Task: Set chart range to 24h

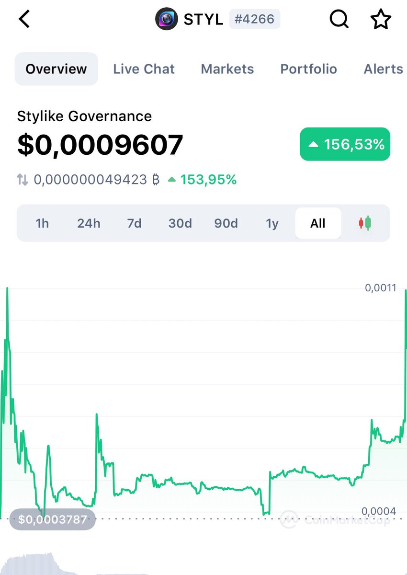Action: [89, 223]
